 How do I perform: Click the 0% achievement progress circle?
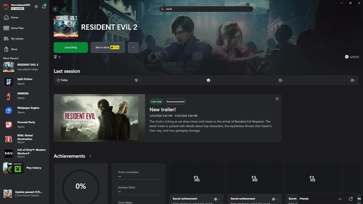coord(81,186)
